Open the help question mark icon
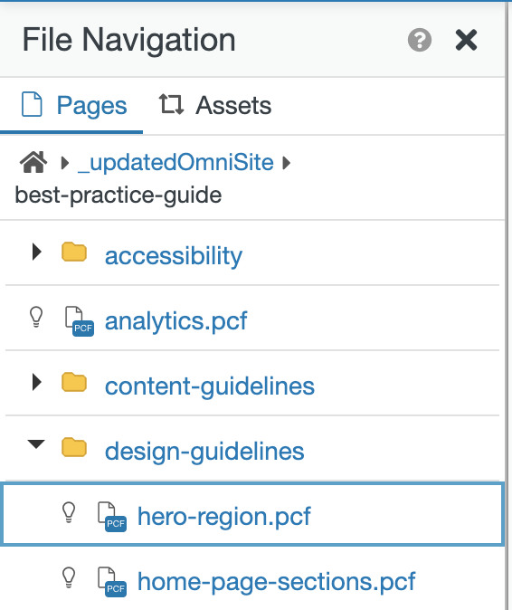The width and height of the screenshot is (512, 610). pyautogui.click(x=420, y=40)
